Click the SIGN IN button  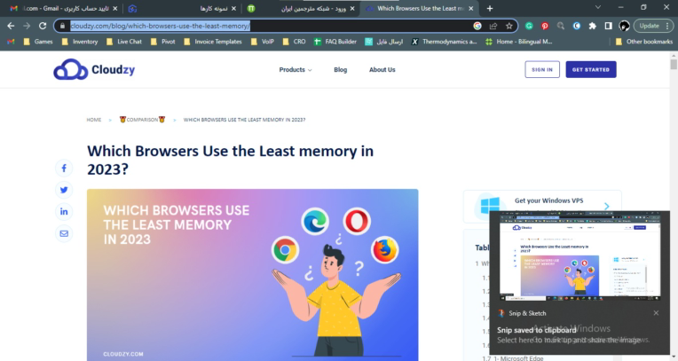[542, 69]
